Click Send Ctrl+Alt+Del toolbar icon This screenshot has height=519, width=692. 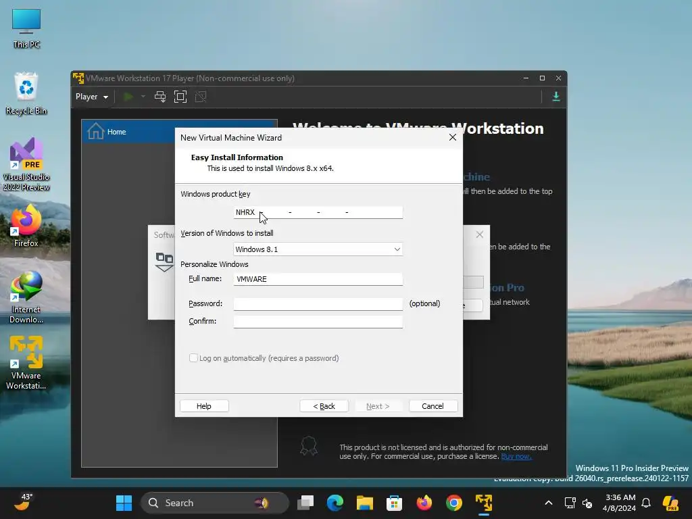(160, 97)
